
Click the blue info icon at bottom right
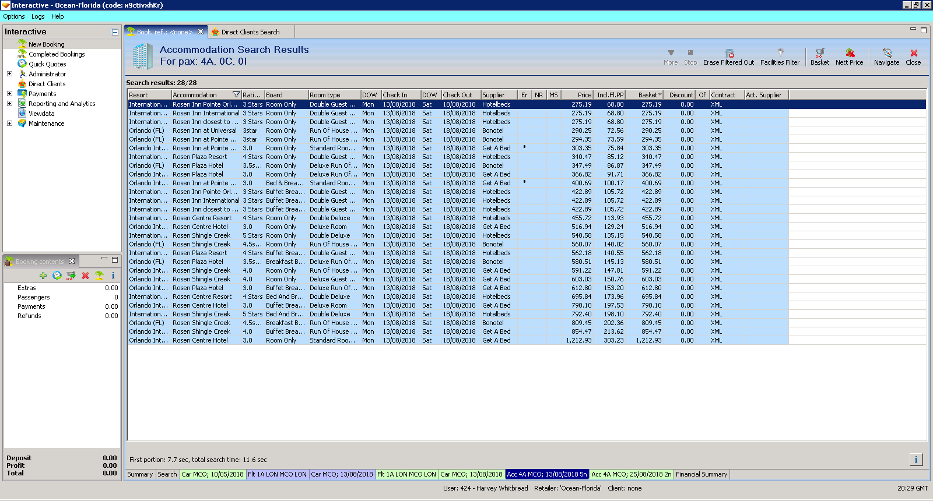pyautogui.click(x=916, y=460)
